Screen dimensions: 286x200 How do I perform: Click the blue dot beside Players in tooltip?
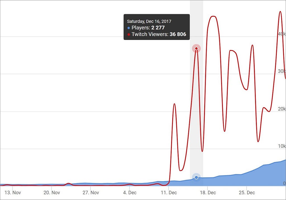[128, 28]
